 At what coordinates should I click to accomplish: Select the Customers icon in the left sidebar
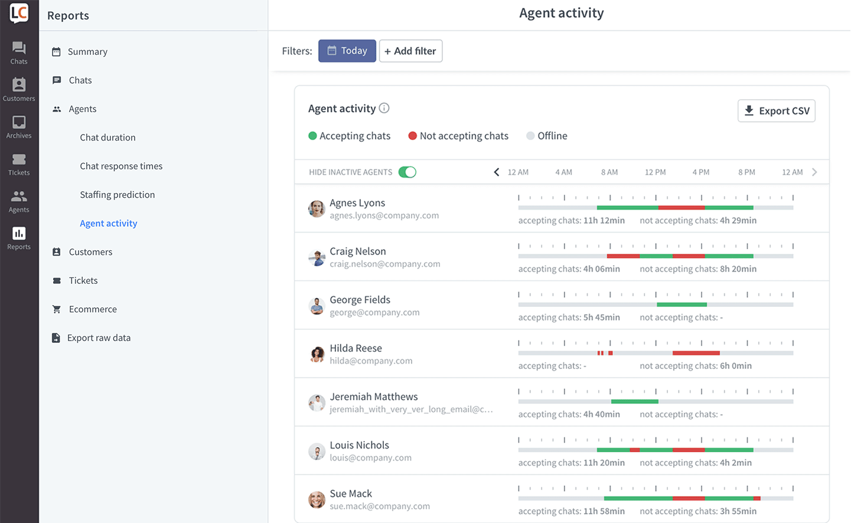pyautogui.click(x=18, y=89)
